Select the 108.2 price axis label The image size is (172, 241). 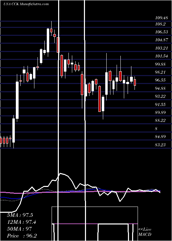pos(160,24)
